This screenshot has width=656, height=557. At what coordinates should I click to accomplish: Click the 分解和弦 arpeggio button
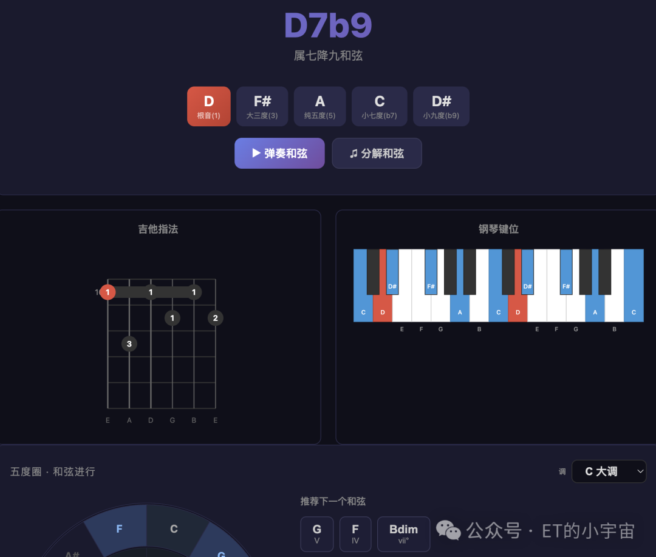click(x=377, y=154)
